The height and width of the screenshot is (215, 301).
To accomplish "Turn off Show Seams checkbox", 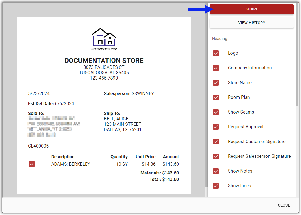I will pyautogui.click(x=216, y=112).
